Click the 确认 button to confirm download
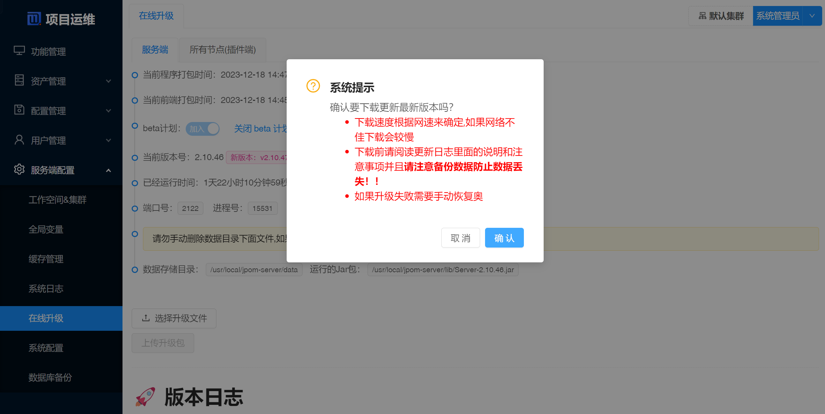825x414 pixels. tap(504, 238)
